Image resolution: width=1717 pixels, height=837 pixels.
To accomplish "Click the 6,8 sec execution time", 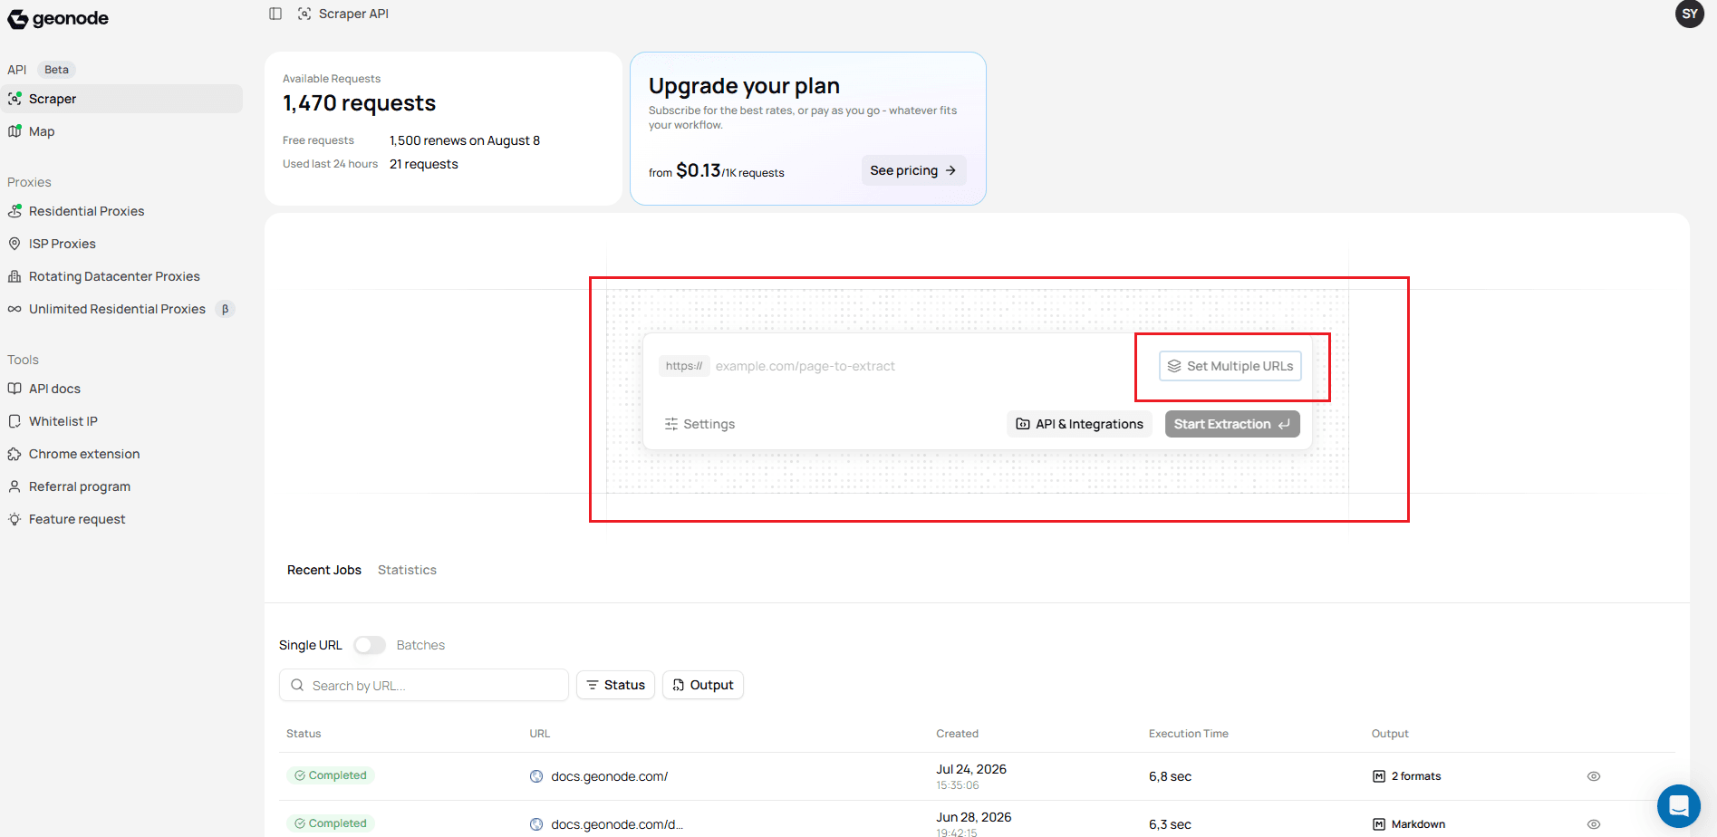I will (x=1170, y=776).
